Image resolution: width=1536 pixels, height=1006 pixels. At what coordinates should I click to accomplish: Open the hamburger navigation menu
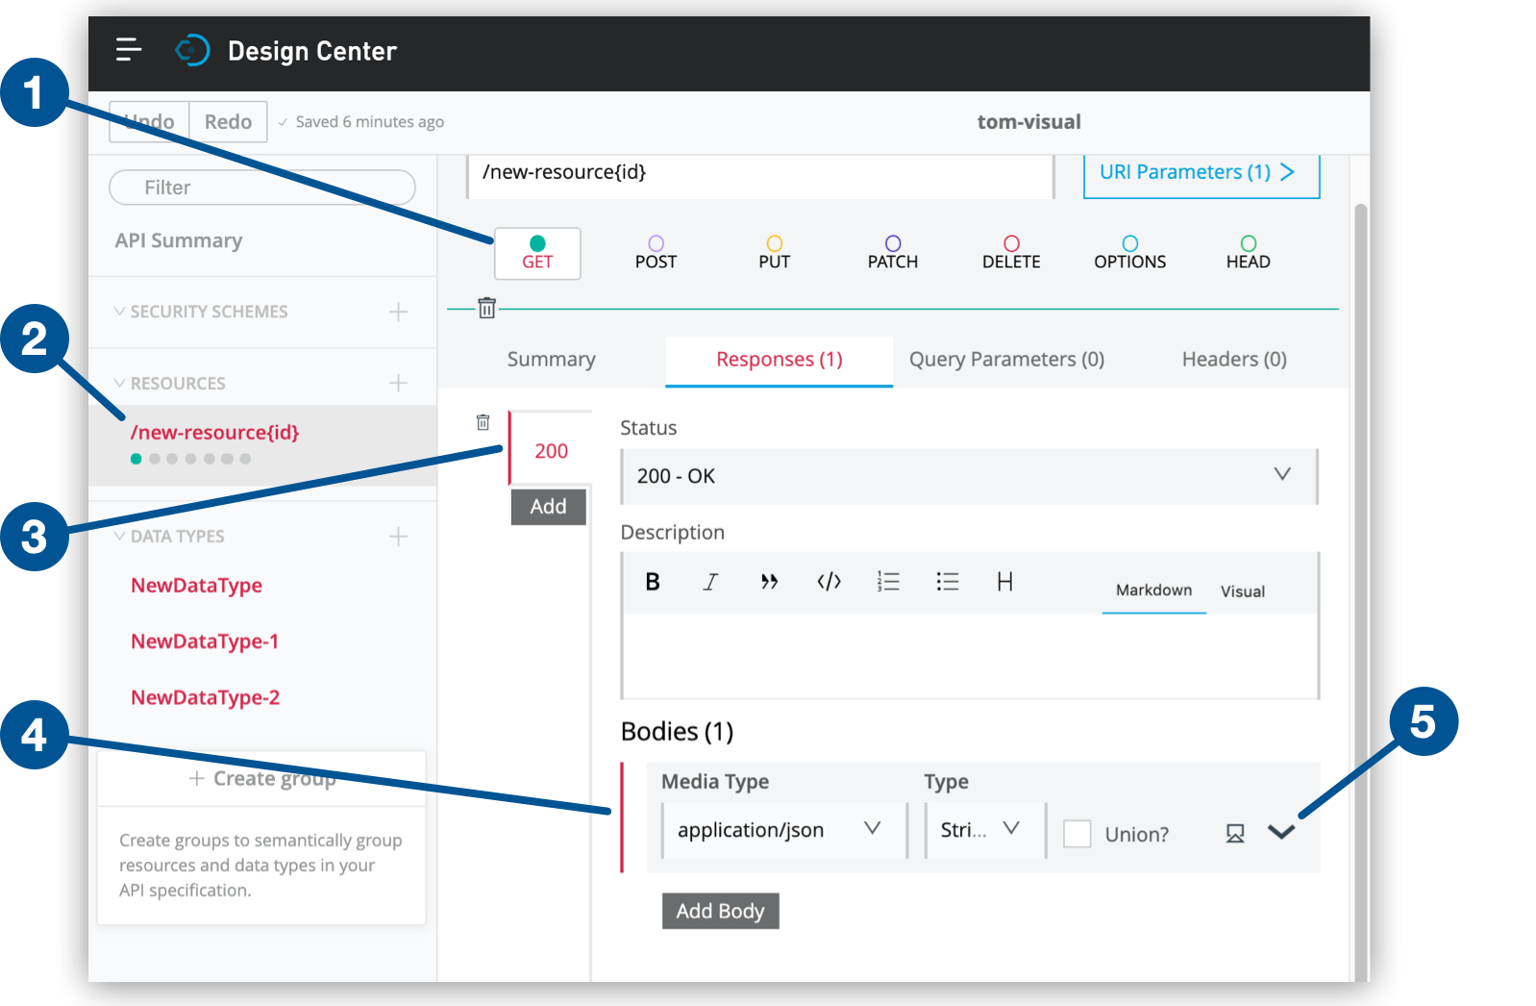click(x=128, y=50)
